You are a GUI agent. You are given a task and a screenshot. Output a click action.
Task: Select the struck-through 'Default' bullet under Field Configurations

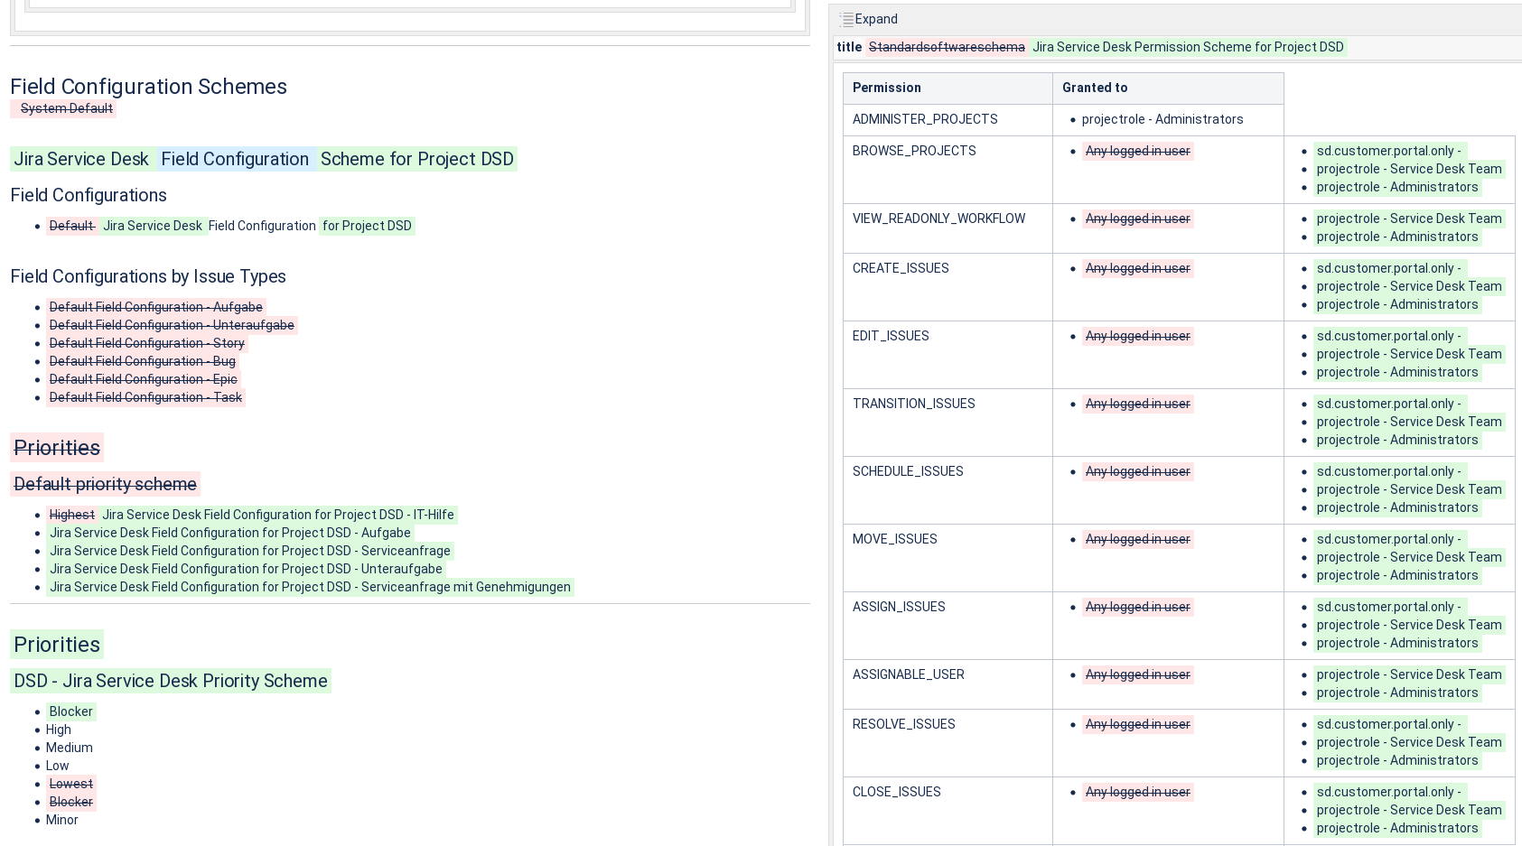point(71,226)
